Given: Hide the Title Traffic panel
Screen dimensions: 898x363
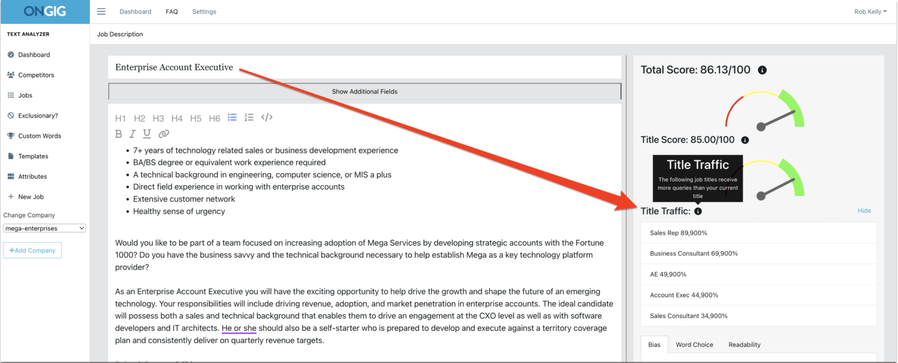Looking at the screenshot, I should pyautogui.click(x=864, y=210).
